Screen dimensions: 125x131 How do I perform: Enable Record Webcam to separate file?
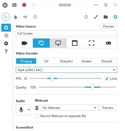37,116
